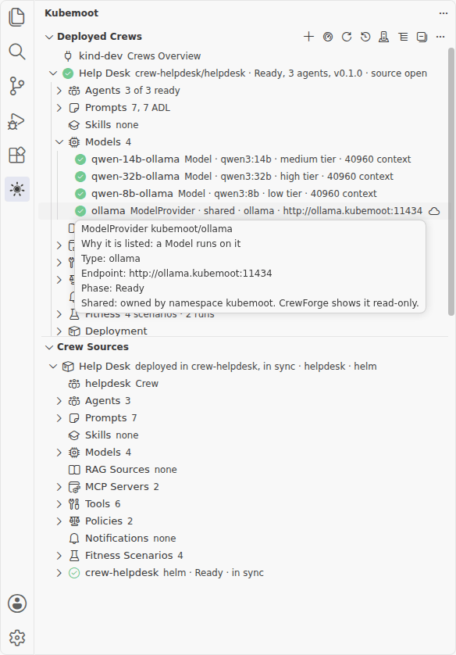The height and width of the screenshot is (655, 456).
Task: Open Source Control view in activity bar
Action: [x=17, y=86]
